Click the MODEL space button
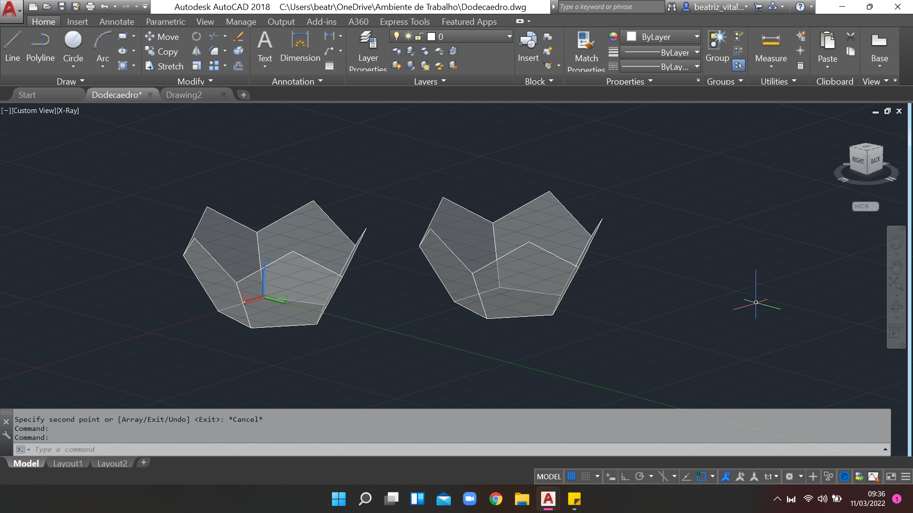913x513 pixels. click(549, 476)
